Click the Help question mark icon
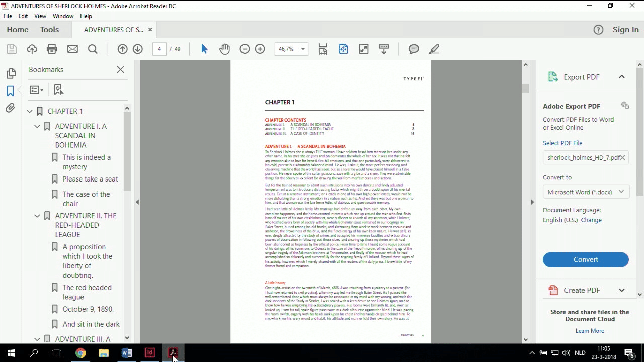The height and width of the screenshot is (362, 644). click(598, 30)
